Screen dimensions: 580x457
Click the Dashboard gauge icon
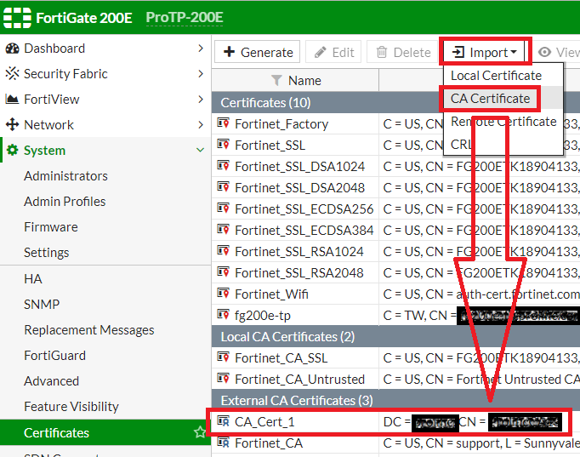pos(12,49)
